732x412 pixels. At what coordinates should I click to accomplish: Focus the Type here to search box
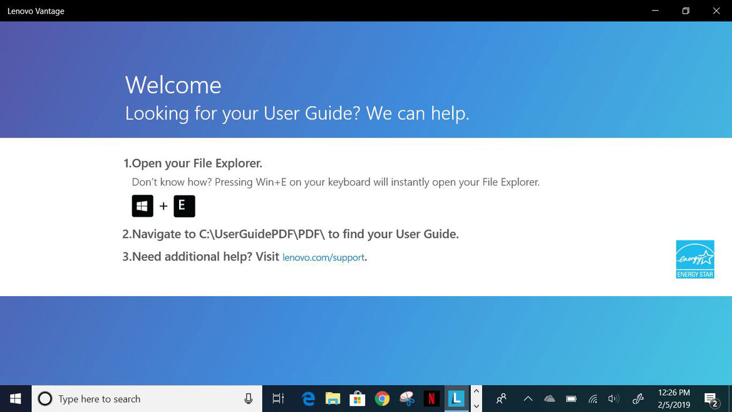point(147,398)
